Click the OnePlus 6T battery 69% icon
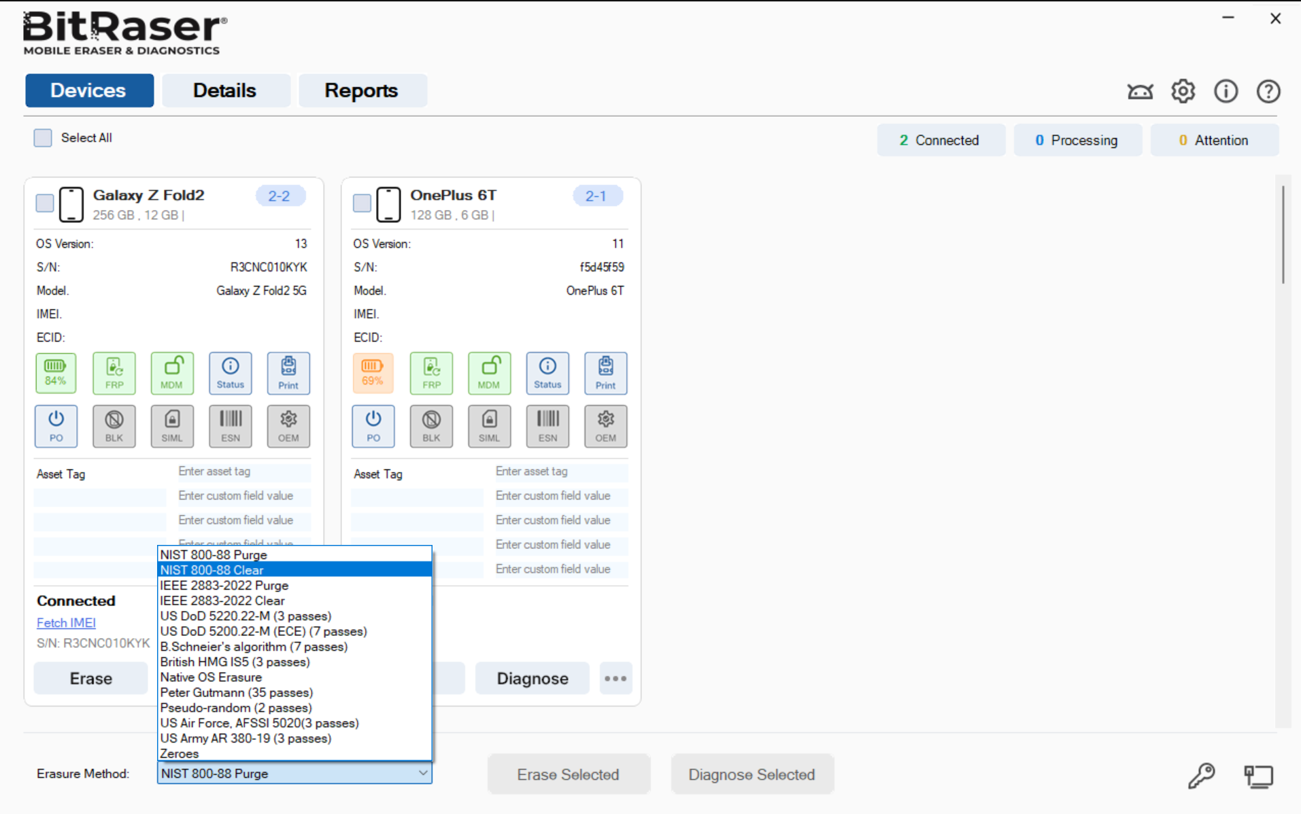Image resolution: width=1301 pixels, height=814 pixels. (x=373, y=373)
